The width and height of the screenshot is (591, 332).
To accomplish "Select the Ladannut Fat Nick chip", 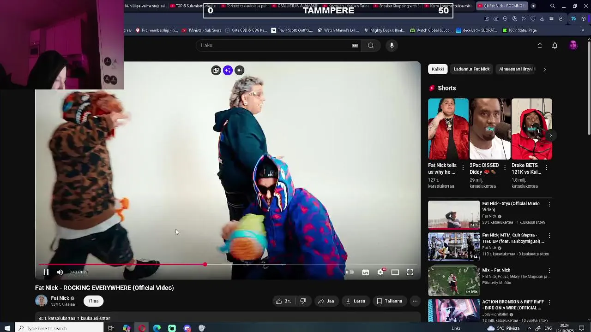I will click(471, 69).
